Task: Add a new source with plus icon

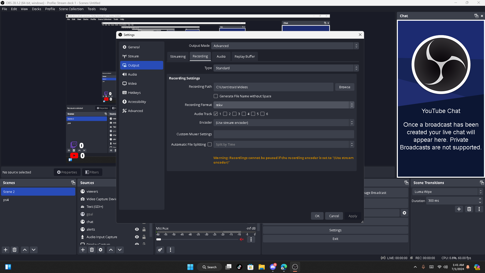Action: pyautogui.click(x=83, y=250)
